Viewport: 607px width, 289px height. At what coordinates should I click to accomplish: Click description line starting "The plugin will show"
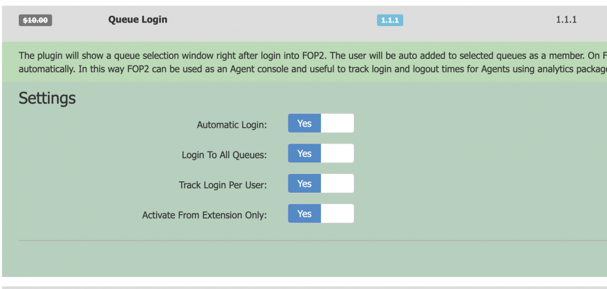(x=303, y=56)
